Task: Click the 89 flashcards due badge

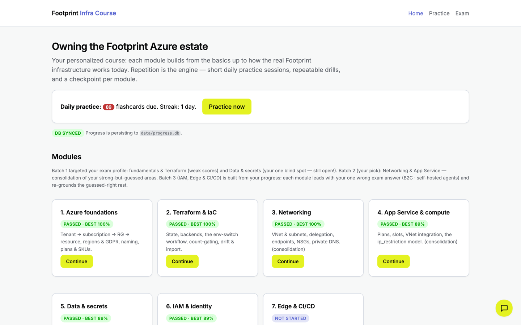Action: pos(109,107)
